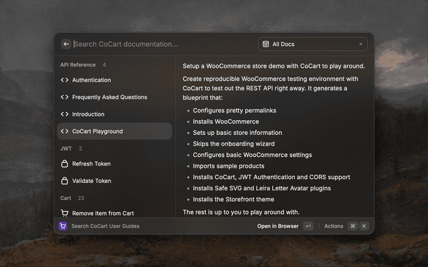The width and height of the screenshot is (428, 267).
Task: Click 'Installs the Storefront theme' bullet text
Action: click(233, 199)
